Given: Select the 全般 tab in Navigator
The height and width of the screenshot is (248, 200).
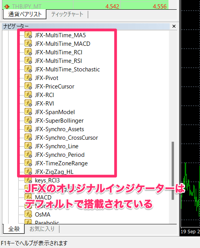Looking at the screenshot, I should point(14,229).
